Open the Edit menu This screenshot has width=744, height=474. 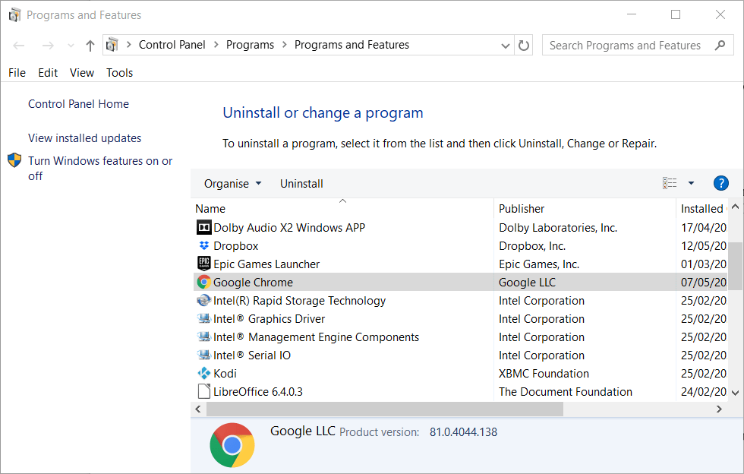(x=48, y=73)
